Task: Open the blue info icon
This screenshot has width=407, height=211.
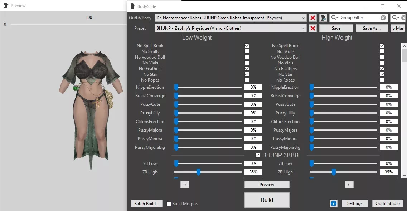Action: point(334,203)
